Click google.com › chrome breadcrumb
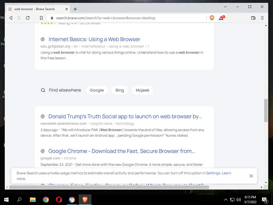The width and height of the screenshot is (273, 205). coord(58,158)
